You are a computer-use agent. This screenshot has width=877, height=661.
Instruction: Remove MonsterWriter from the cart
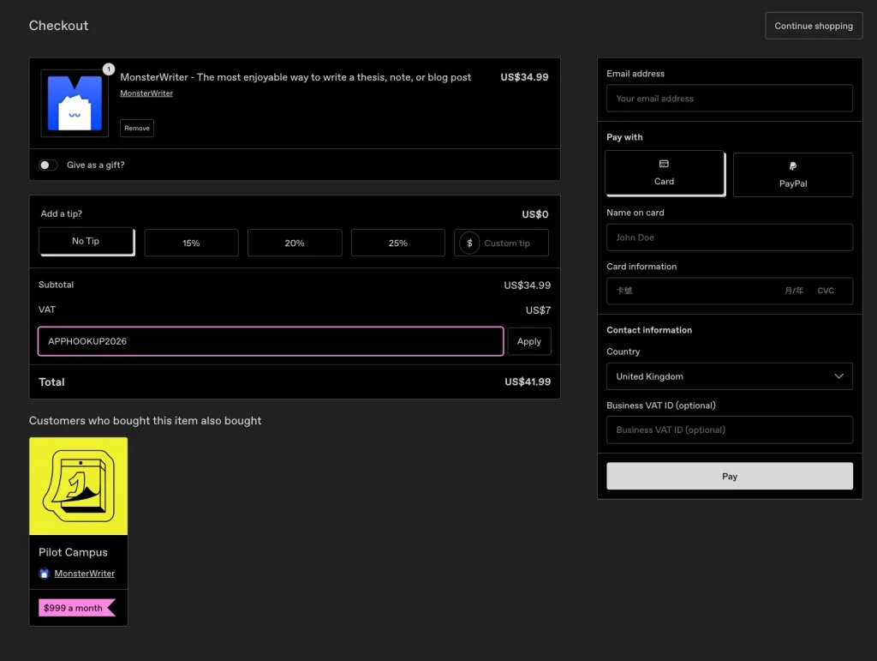click(x=137, y=128)
